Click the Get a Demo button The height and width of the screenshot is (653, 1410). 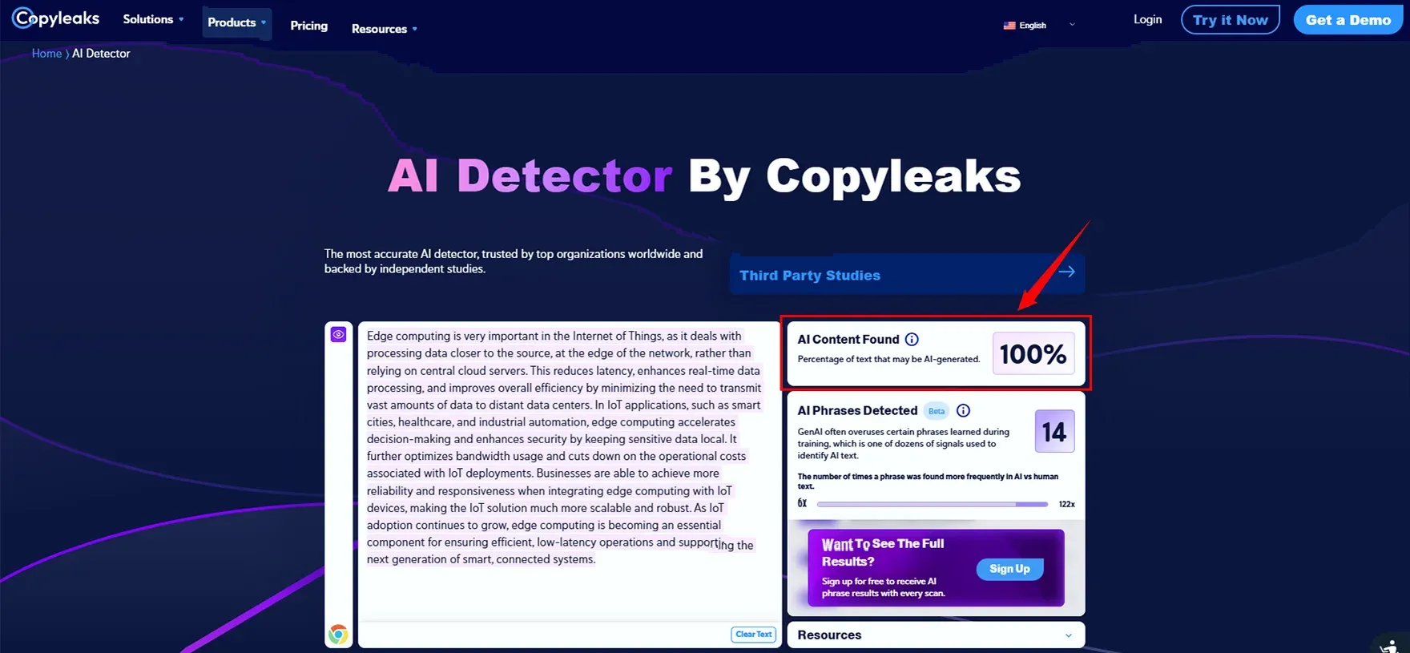click(x=1348, y=20)
